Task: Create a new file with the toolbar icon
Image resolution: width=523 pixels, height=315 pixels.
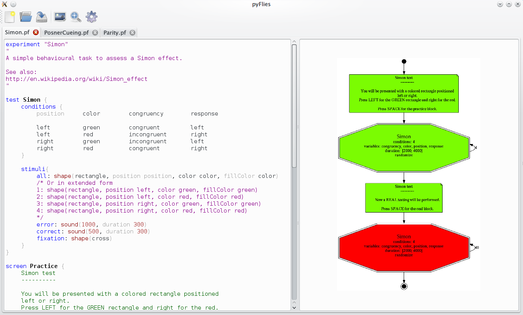Action: (10, 17)
